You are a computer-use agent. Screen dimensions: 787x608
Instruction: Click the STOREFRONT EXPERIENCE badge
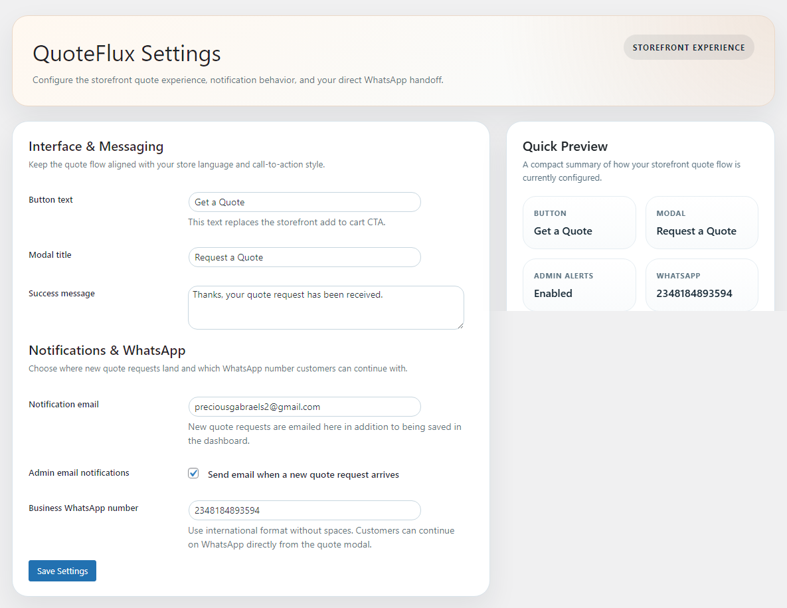click(689, 47)
